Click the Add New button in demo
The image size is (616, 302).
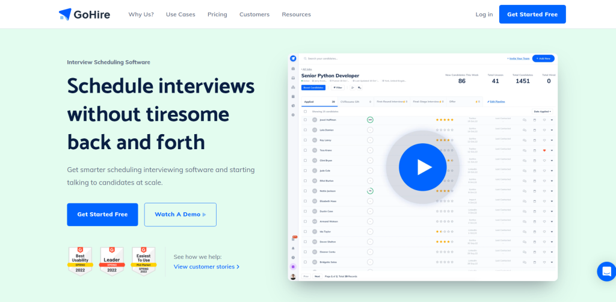click(x=543, y=58)
